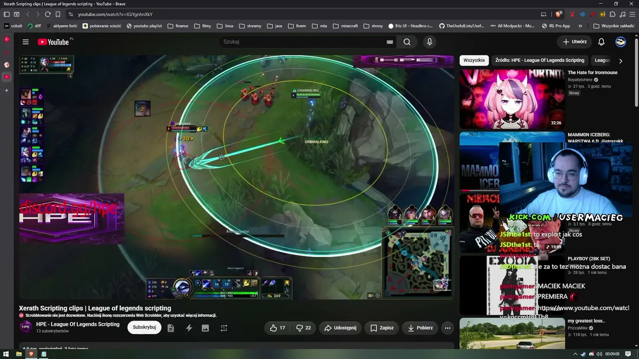Dislike the video with thumbs down
This screenshot has height=359, width=639.
pyautogui.click(x=303, y=328)
